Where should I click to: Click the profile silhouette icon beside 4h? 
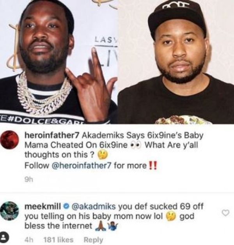point(4,239)
